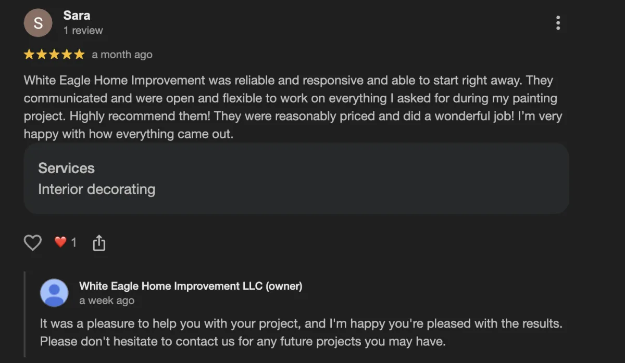Click the first gold star of the rating
Screen dimensions: 625x363
[29, 55]
